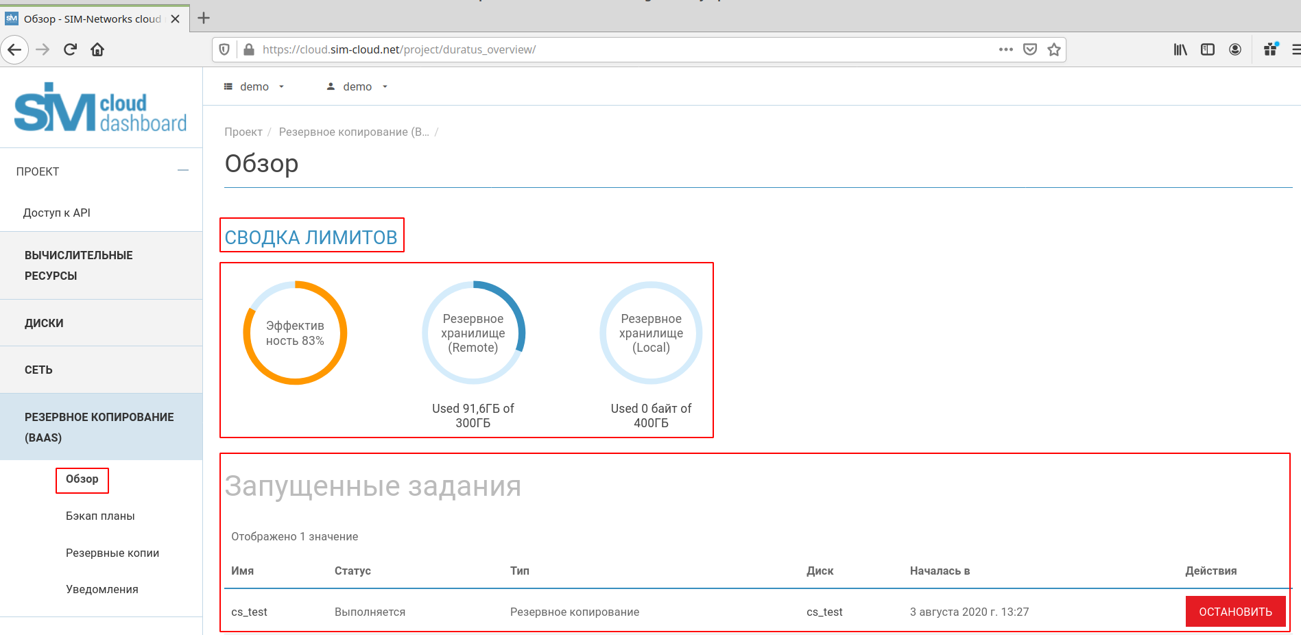Viewport: 1301px width, 635px height.
Task: Open the Firefox account profile icon
Action: point(1234,49)
